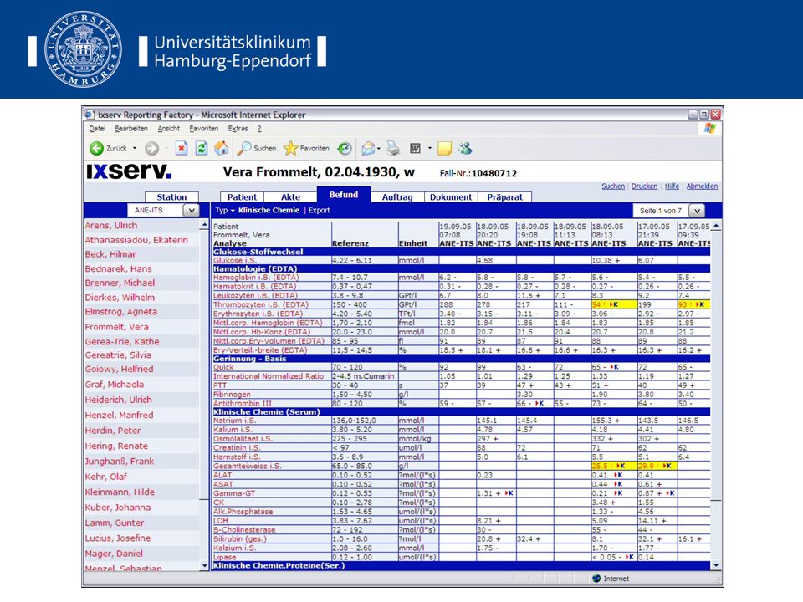
Task: Open dropdown arrow next to mail icon
Action: [x=378, y=149]
